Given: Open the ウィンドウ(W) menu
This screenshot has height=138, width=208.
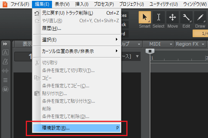Looking at the screenshot, I should pyautogui.click(x=195, y=4).
